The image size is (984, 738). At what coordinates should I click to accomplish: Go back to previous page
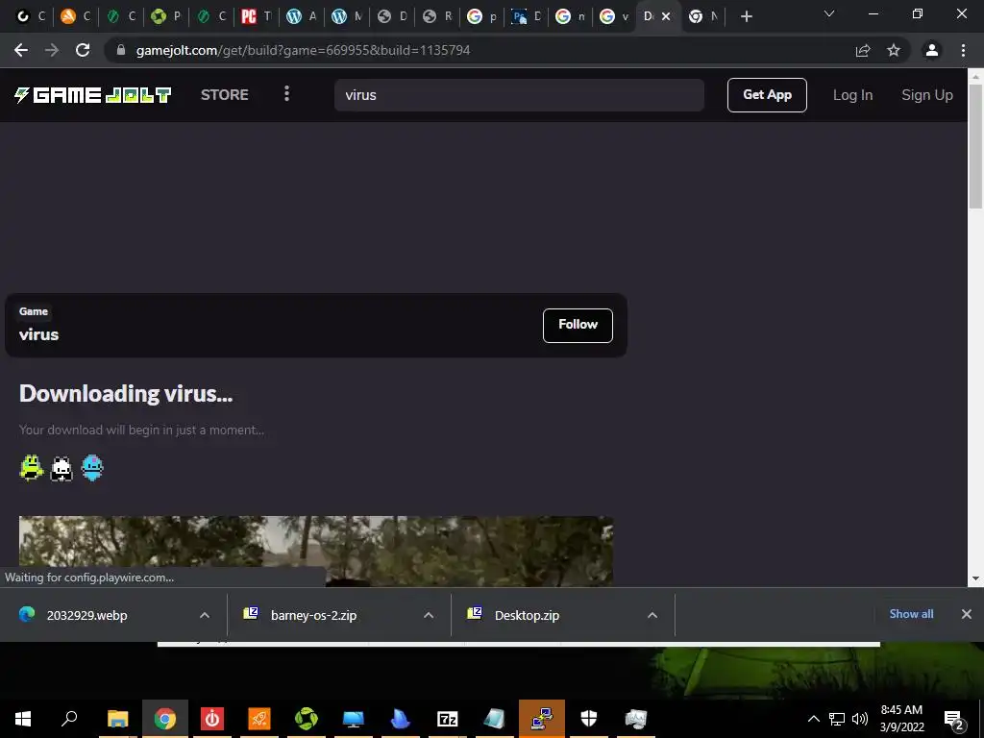(x=21, y=50)
